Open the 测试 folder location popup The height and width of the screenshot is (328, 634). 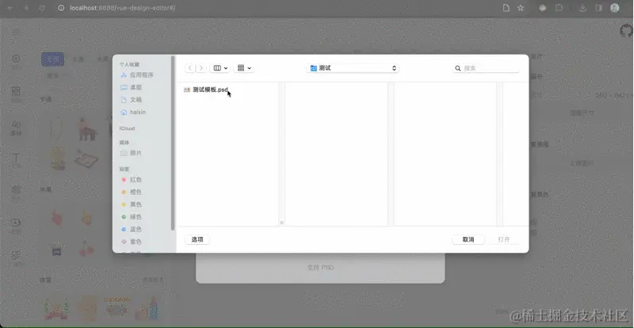point(353,68)
